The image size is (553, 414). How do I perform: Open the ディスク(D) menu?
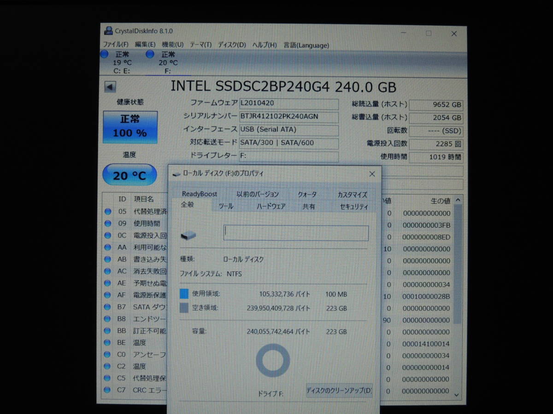pyautogui.click(x=232, y=45)
